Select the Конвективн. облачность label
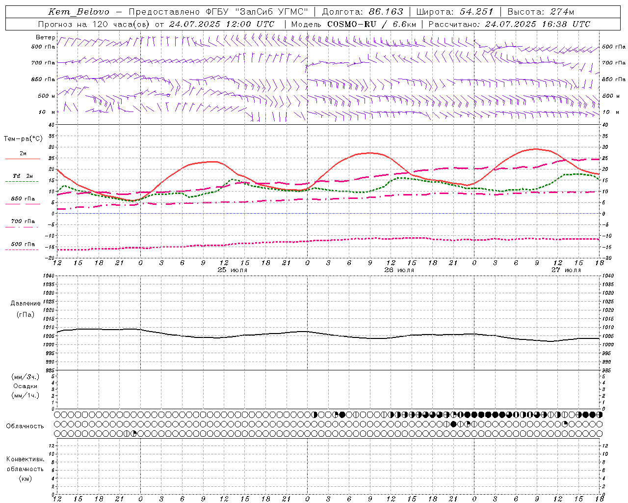This screenshot has height=503, width=628. [x=25, y=464]
